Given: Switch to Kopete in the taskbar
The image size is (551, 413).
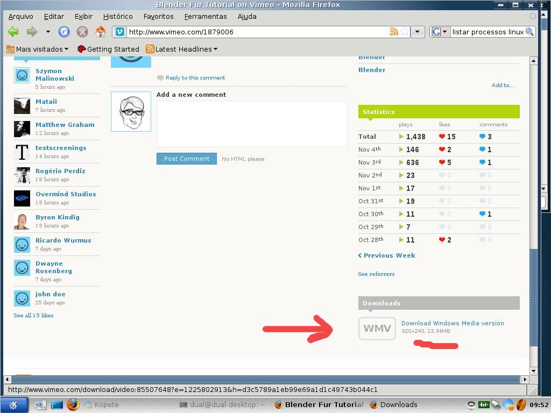Looking at the screenshot, I should (102, 405).
